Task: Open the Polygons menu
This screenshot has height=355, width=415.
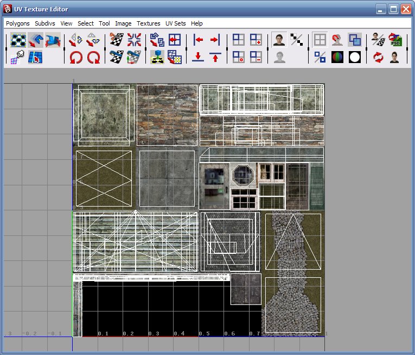Action: coord(18,23)
